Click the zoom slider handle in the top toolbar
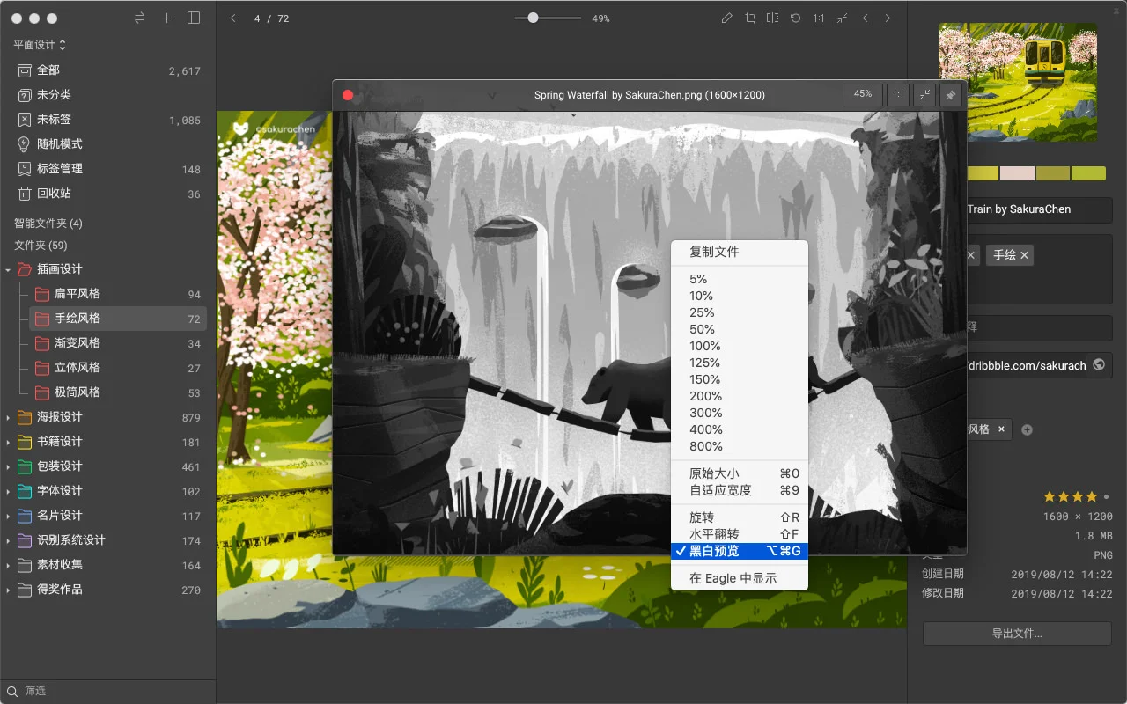The width and height of the screenshot is (1127, 704). coord(533,18)
